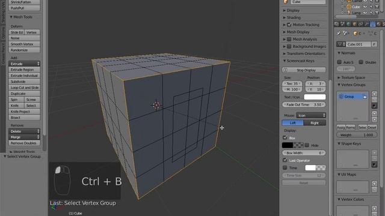Open the World properties tab icon
This screenshot has width=385, height=216.
[x=348, y=24]
